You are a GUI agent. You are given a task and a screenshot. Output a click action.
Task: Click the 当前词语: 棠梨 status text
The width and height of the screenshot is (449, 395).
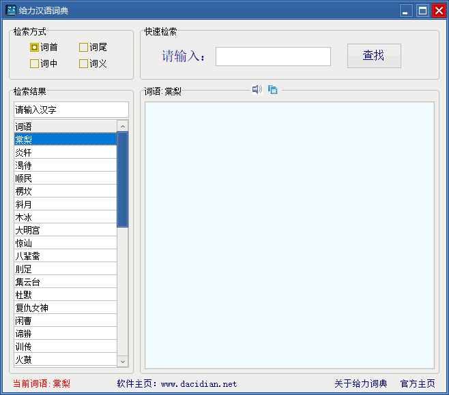(42, 383)
